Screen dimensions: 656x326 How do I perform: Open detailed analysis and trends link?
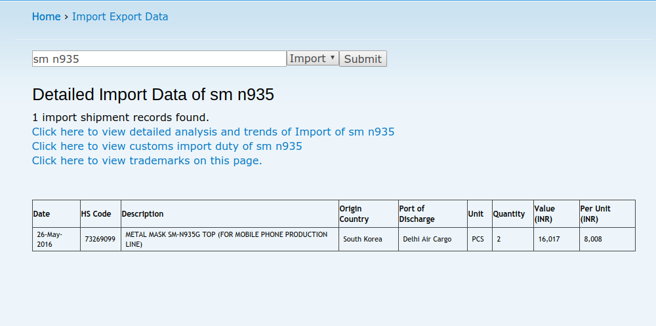(x=213, y=132)
